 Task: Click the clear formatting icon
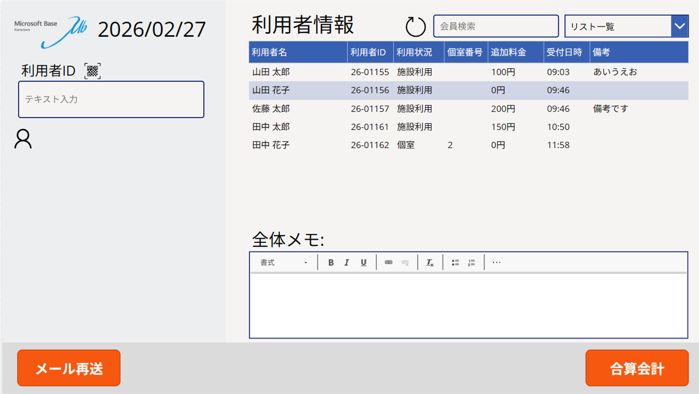[x=429, y=262]
